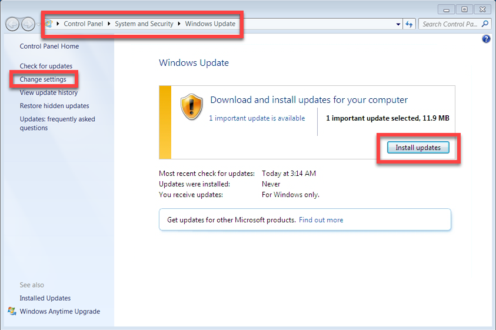Open View update history

pyautogui.click(x=49, y=92)
